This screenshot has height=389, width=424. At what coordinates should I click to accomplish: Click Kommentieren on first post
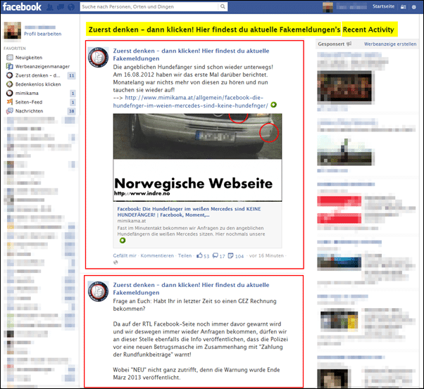[x=157, y=255]
